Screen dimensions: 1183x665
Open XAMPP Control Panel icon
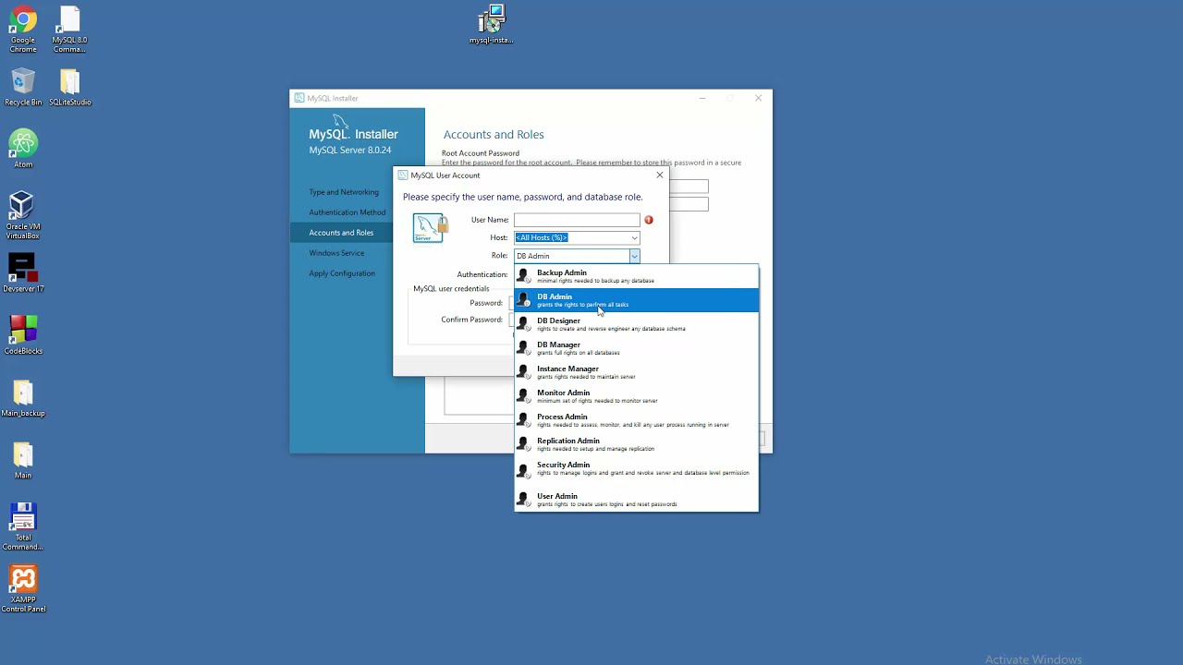[23, 588]
